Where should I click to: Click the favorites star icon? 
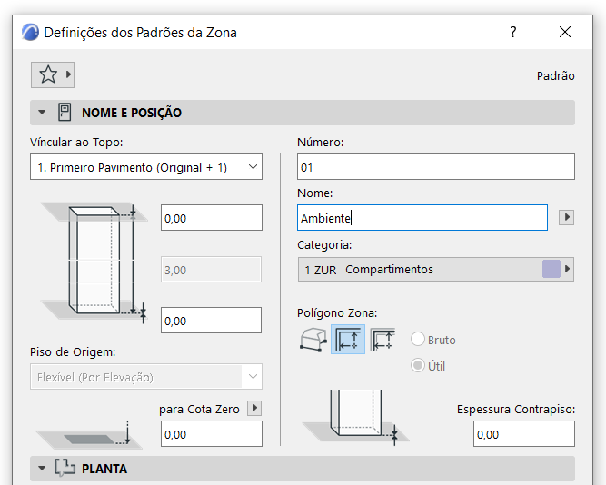pos(47,75)
